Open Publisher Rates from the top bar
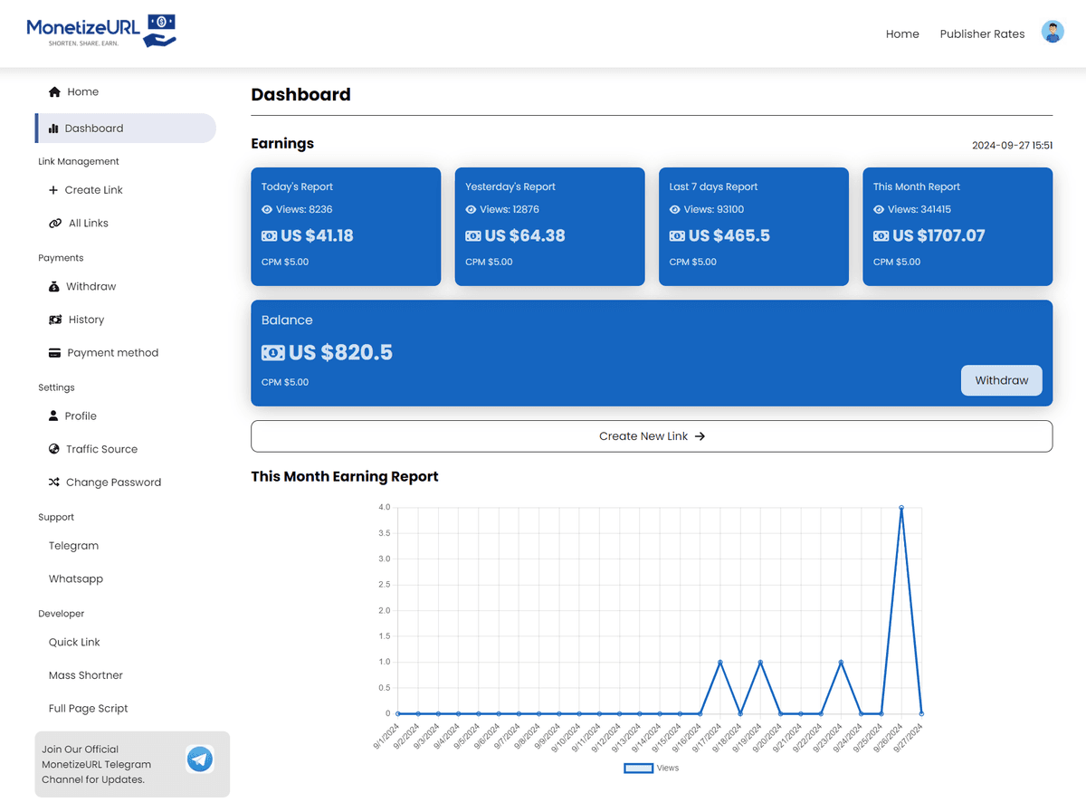The width and height of the screenshot is (1086, 812). coord(982,33)
